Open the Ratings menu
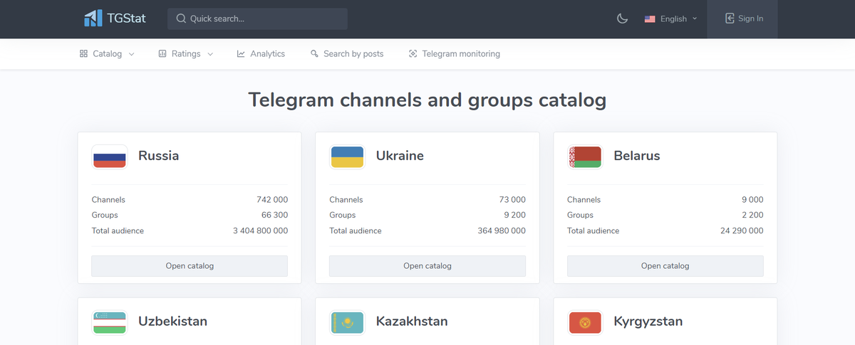 [x=186, y=54]
